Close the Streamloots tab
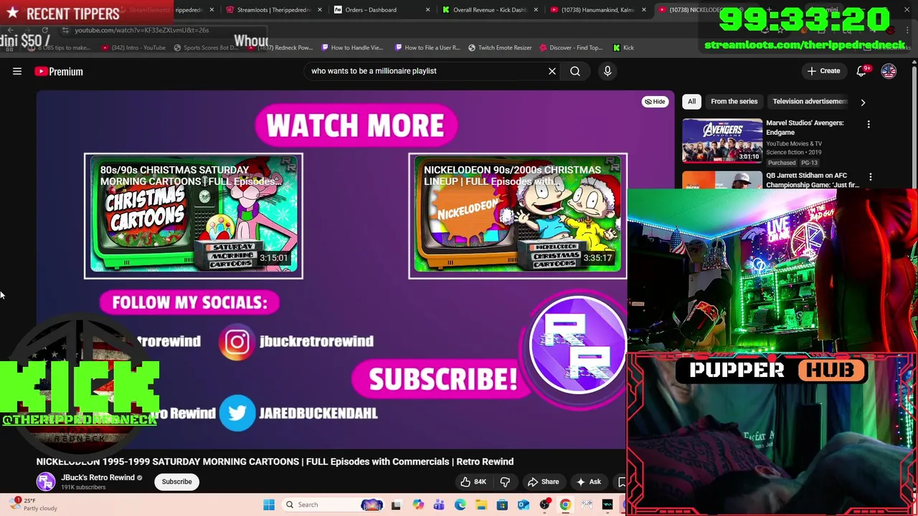The width and height of the screenshot is (918, 516). pos(320,10)
